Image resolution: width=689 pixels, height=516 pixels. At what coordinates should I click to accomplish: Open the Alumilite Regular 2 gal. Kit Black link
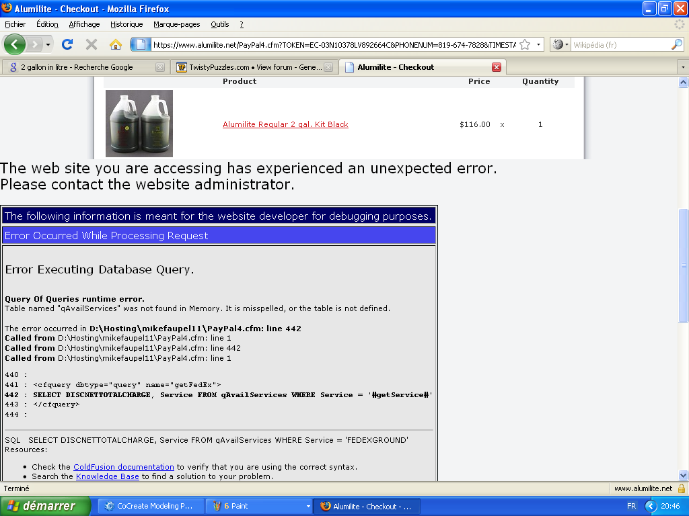285,124
